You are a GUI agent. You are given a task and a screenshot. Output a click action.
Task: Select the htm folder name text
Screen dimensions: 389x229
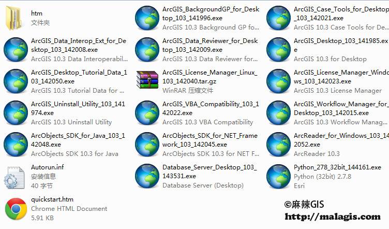pos(37,13)
